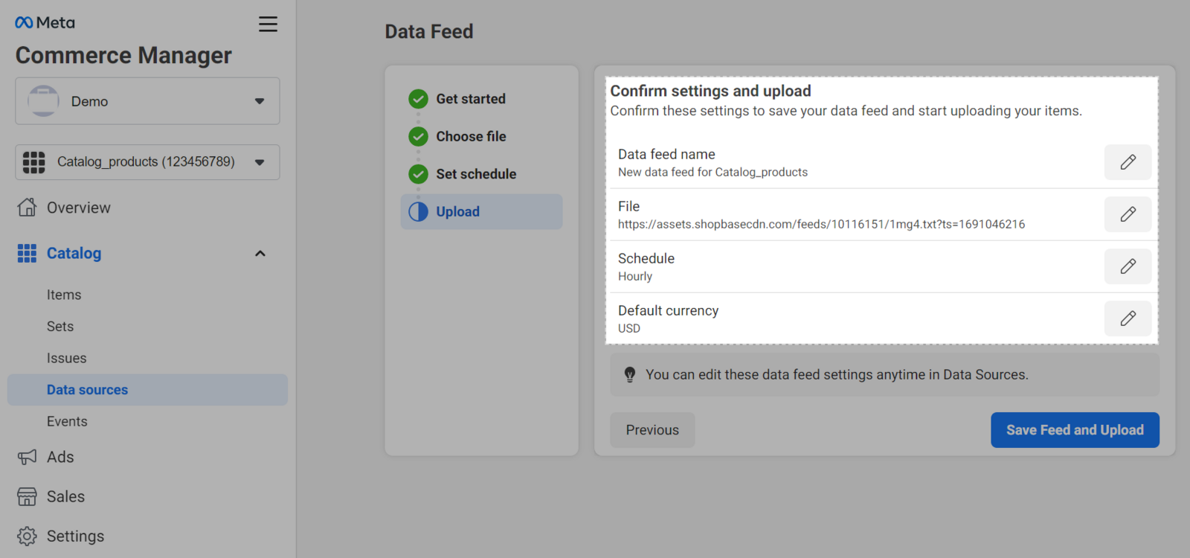Click the Settings gear icon
The height and width of the screenshot is (558, 1190).
tap(27, 536)
